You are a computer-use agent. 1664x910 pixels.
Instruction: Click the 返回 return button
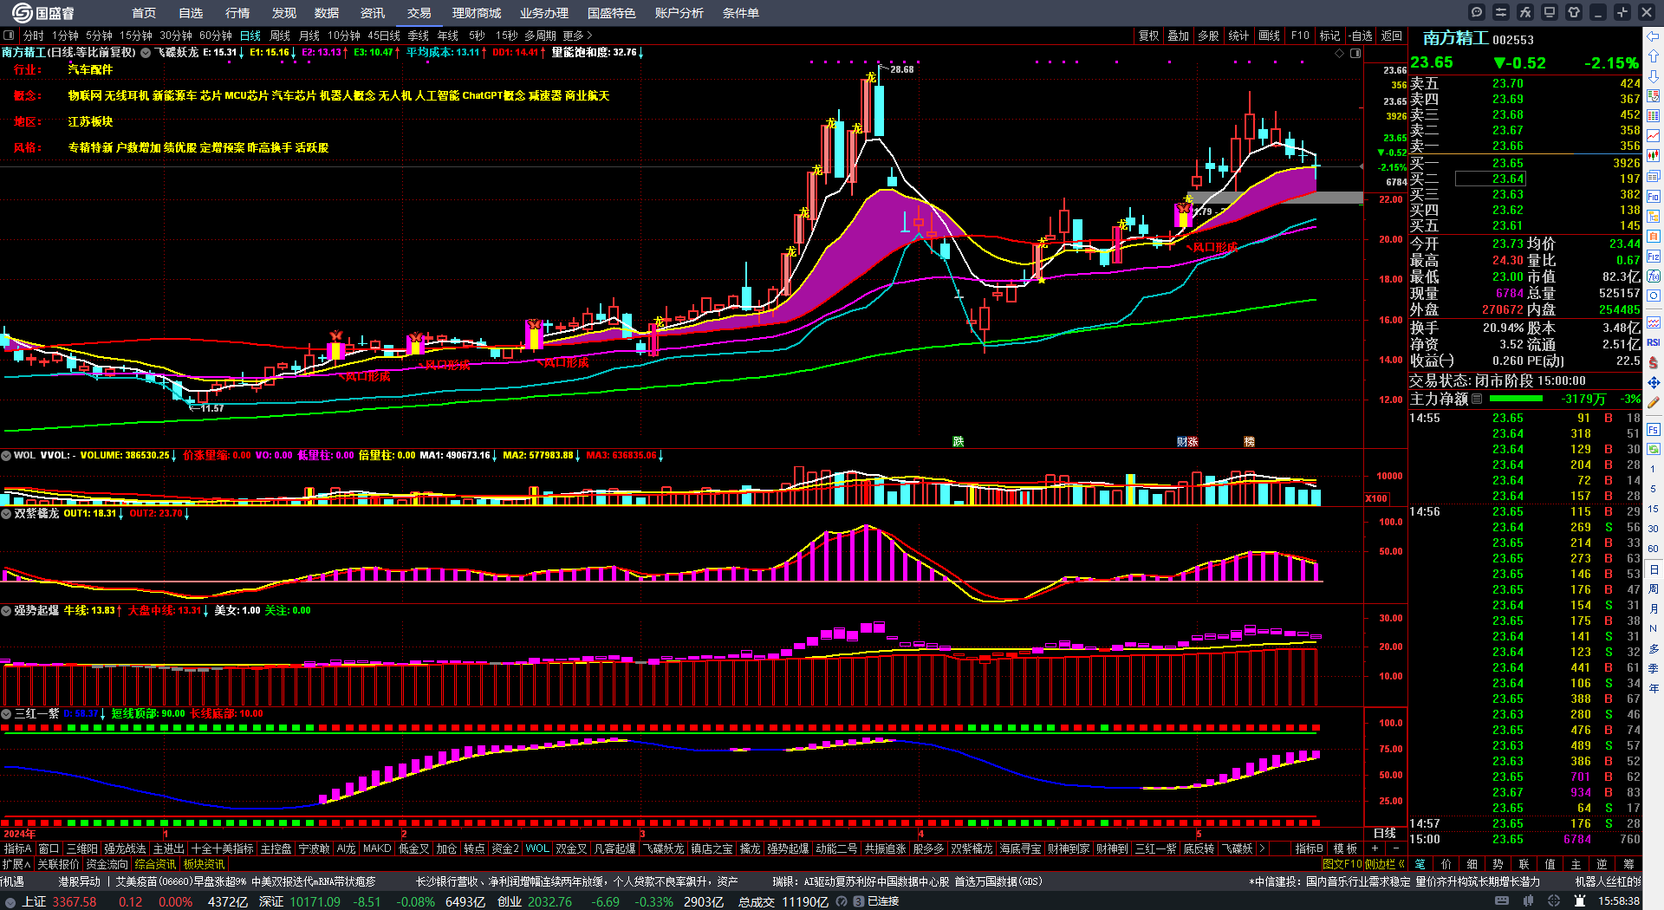point(1392,36)
